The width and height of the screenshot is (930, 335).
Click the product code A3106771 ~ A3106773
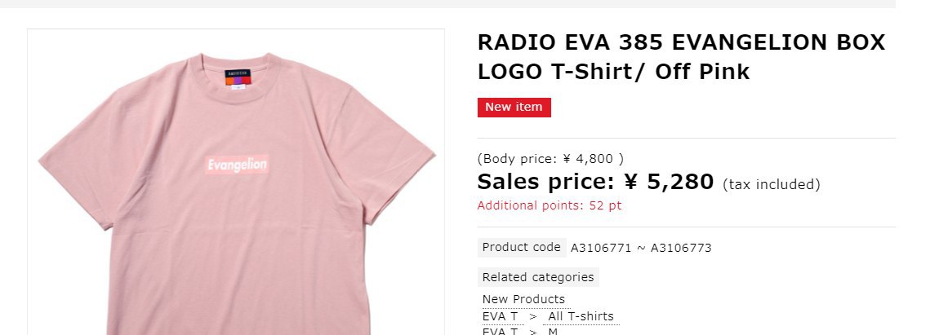(x=641, y=248)
